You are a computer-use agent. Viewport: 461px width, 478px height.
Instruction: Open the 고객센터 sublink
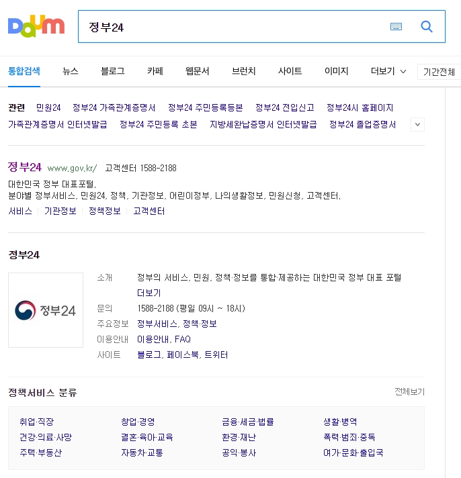click(149, 211)
